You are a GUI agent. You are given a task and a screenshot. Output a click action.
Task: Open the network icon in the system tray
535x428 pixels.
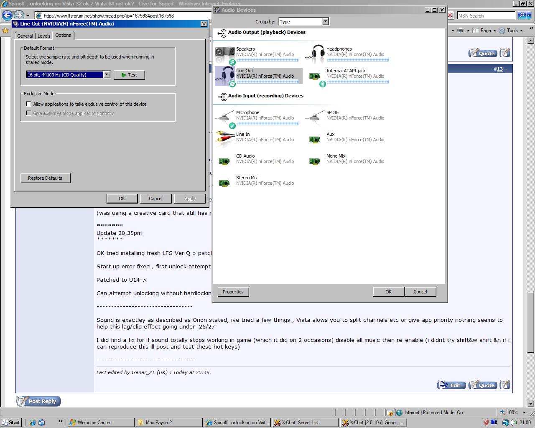(505, 423)
